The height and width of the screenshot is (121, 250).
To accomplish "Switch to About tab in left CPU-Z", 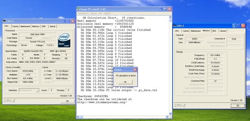I will pyautogui.click(x=52, y=26).
